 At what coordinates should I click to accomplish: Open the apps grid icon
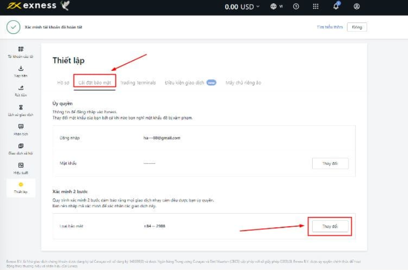316,7
